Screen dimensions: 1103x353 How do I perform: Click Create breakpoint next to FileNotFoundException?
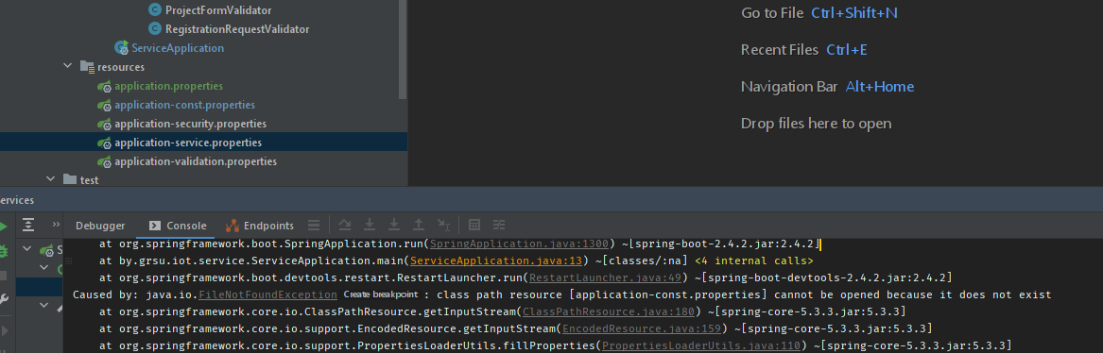[x=381, y=294]
